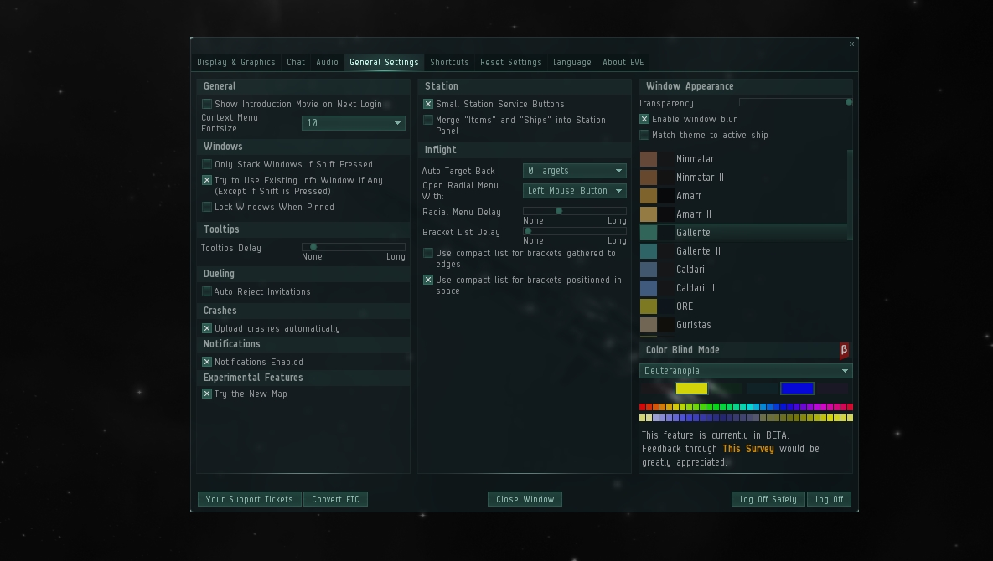Viewport: 993px width, 561px height.
Task: Switch to the Reset Settings tab
Action: point(511,62)
